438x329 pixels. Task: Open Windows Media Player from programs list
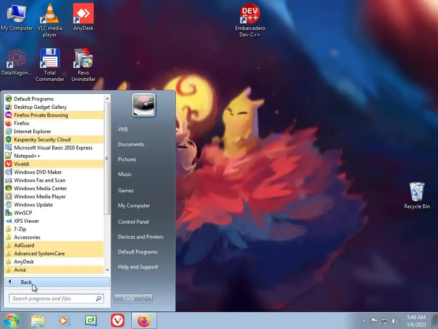(54, 196)
